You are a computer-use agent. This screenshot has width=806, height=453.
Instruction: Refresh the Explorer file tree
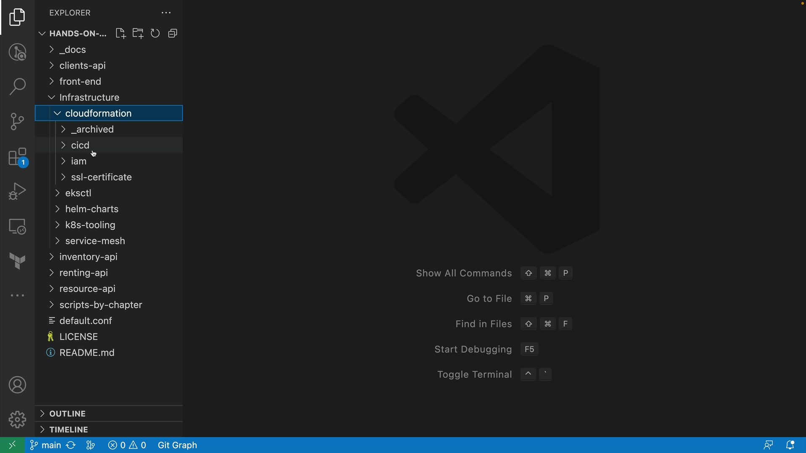point(155,34)
